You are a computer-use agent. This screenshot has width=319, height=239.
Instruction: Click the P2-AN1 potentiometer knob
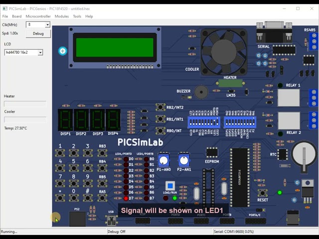(x=184, y=160)
